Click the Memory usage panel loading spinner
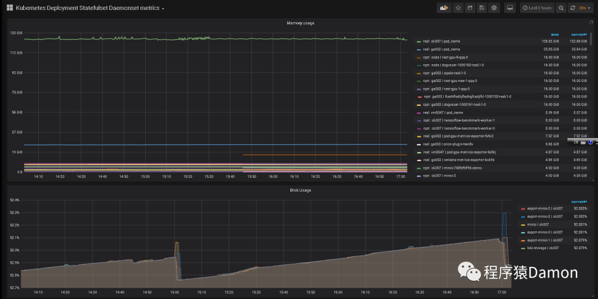The height and width of the screenshot is (299, 598). [591, 23]
